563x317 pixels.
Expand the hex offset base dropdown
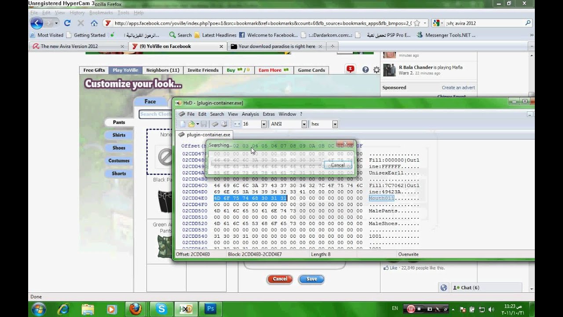pyautogui.click(x=335, y=124)
